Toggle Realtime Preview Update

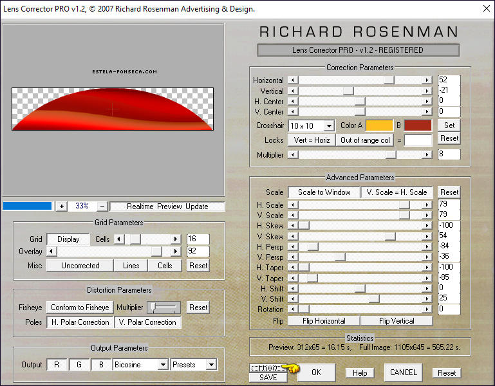(167, 207)
